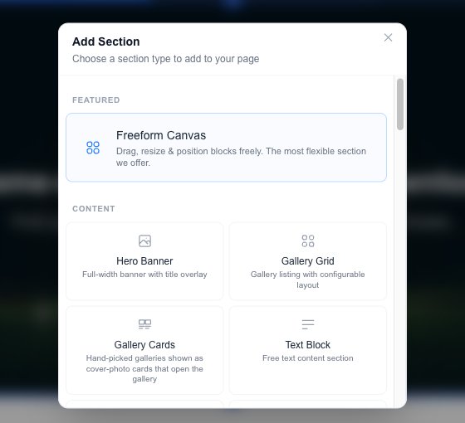The height and width of the screenshot is (423, 465).
Task: Click the Hero Banner image icon
Action: click(144, 241)
